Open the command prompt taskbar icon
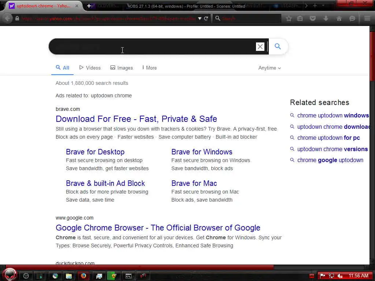 coord(128,276)
